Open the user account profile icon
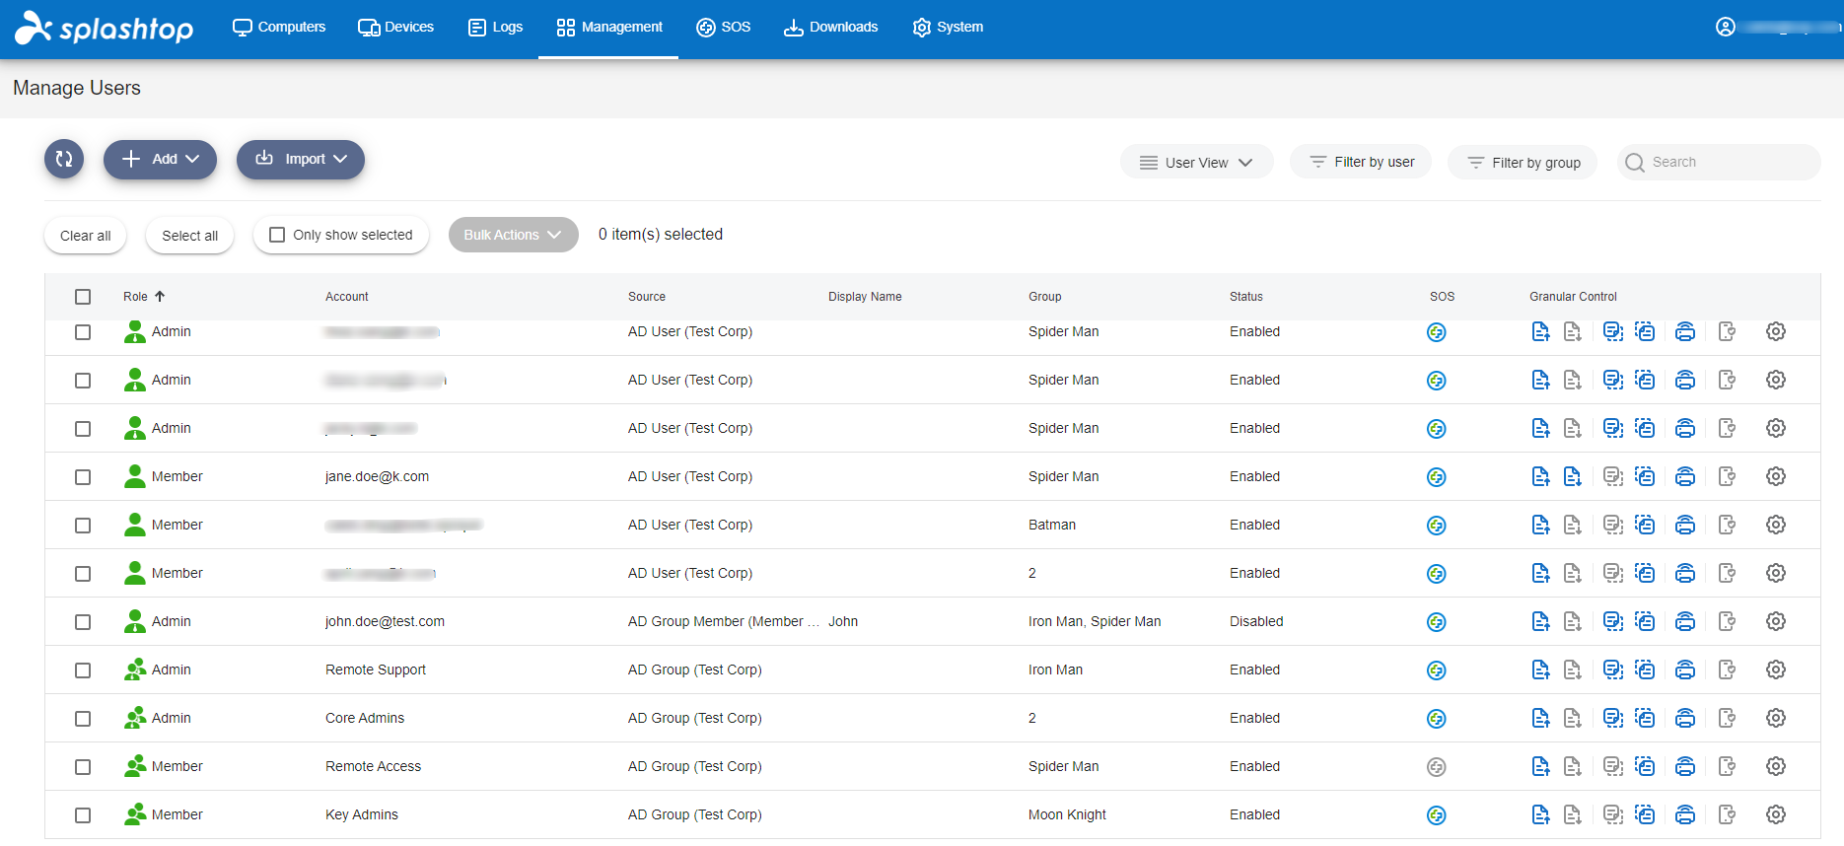This screenshot has height=846, width=1844. (1726, 27)
